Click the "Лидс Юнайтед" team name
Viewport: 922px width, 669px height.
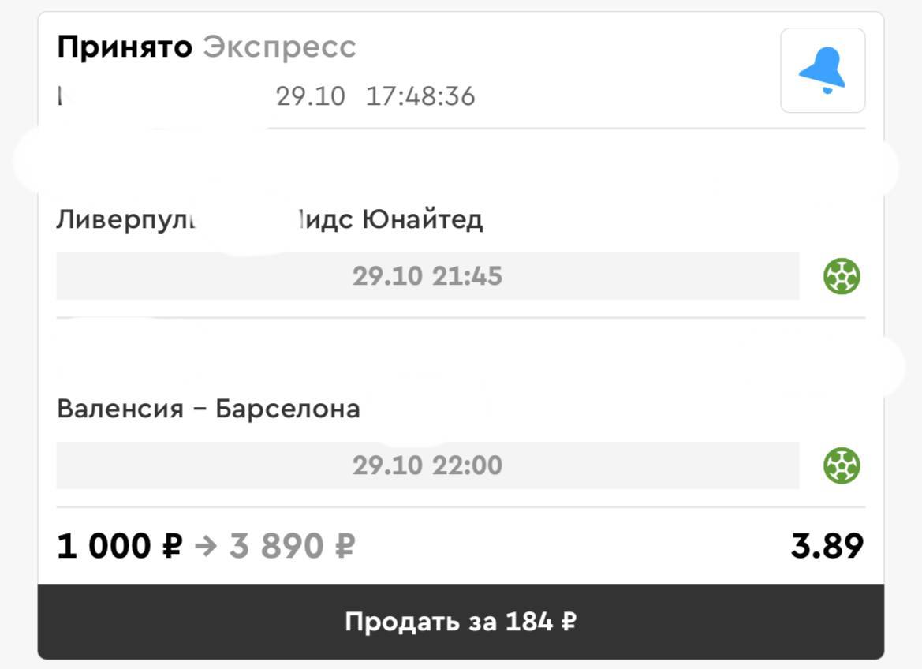(x=390, y=220)
